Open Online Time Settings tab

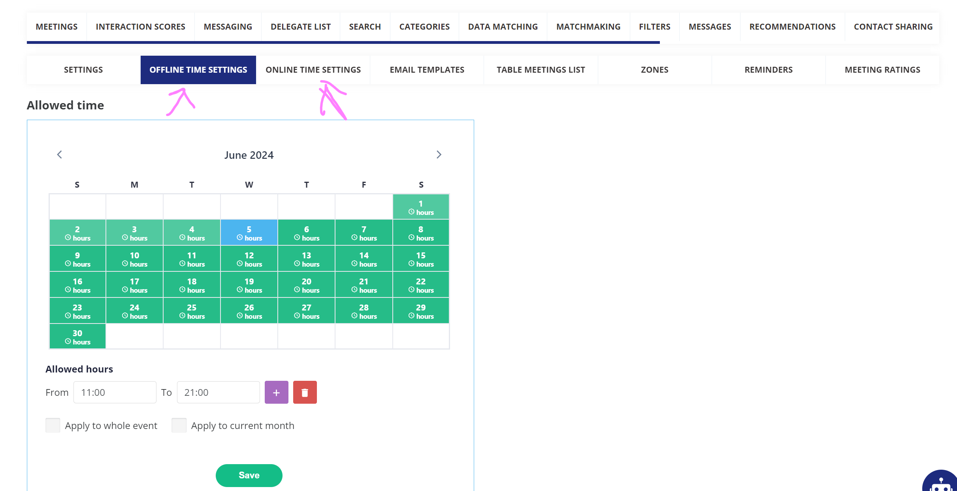[x=313, y=70]
